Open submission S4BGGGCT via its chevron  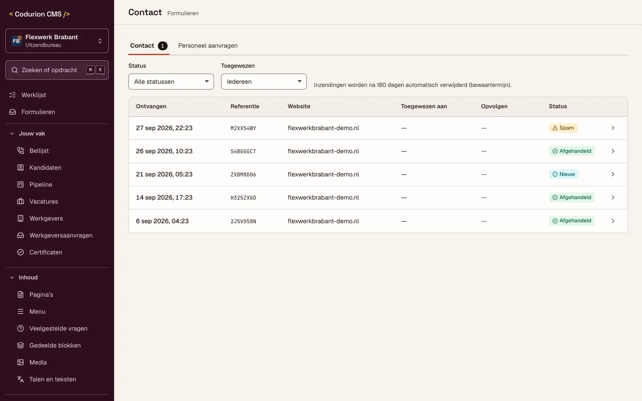pos(613,151)
